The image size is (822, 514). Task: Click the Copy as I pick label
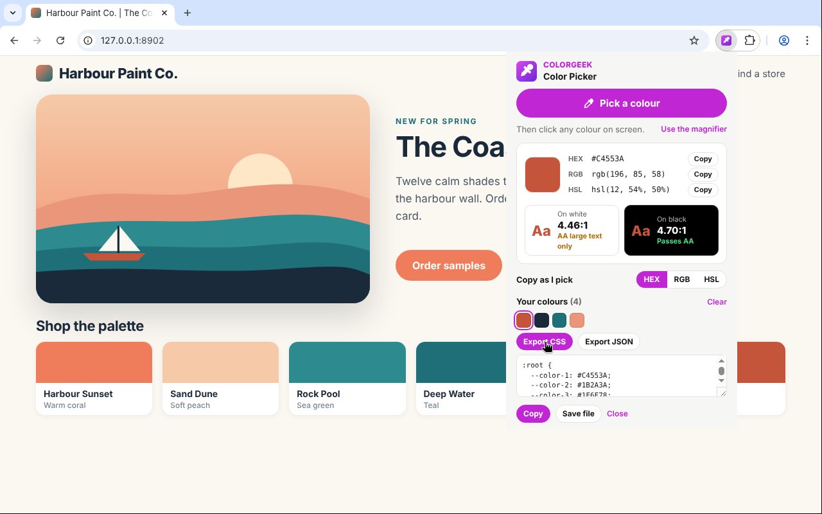pos(545,279)
